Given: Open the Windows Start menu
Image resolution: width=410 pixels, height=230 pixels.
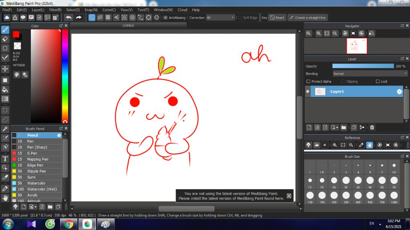Looking at the screenshot, I should [8, 224].
